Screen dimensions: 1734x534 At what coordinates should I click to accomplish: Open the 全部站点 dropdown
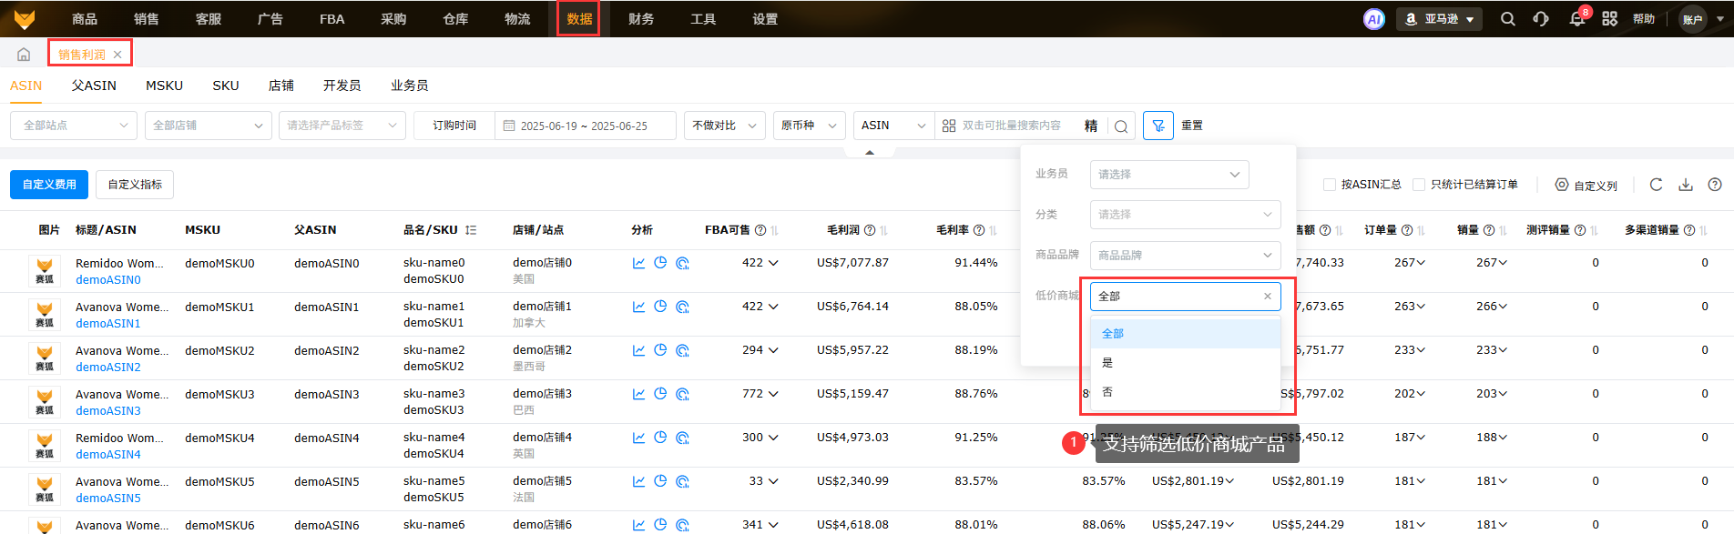tap(74, 126)
